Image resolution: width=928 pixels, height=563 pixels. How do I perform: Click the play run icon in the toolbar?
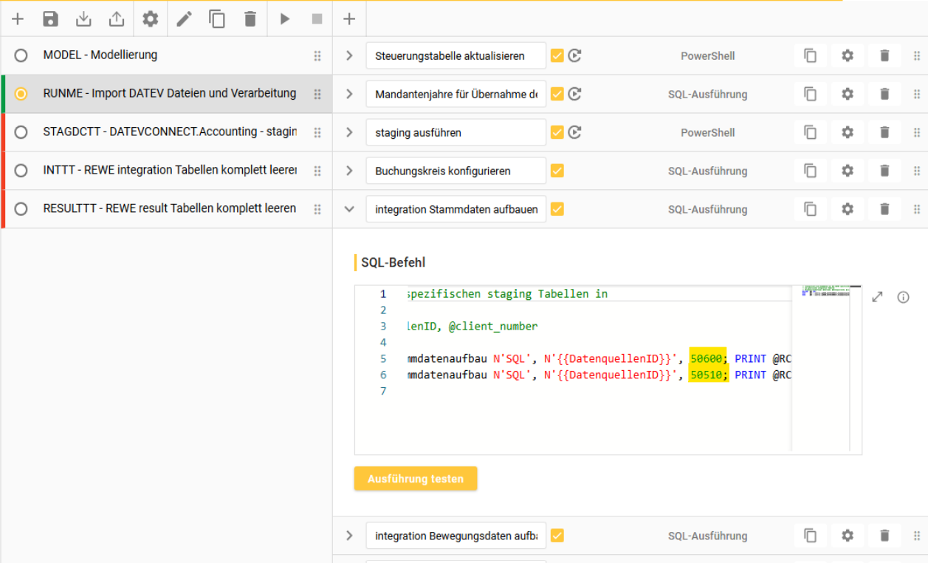[284, 19]
